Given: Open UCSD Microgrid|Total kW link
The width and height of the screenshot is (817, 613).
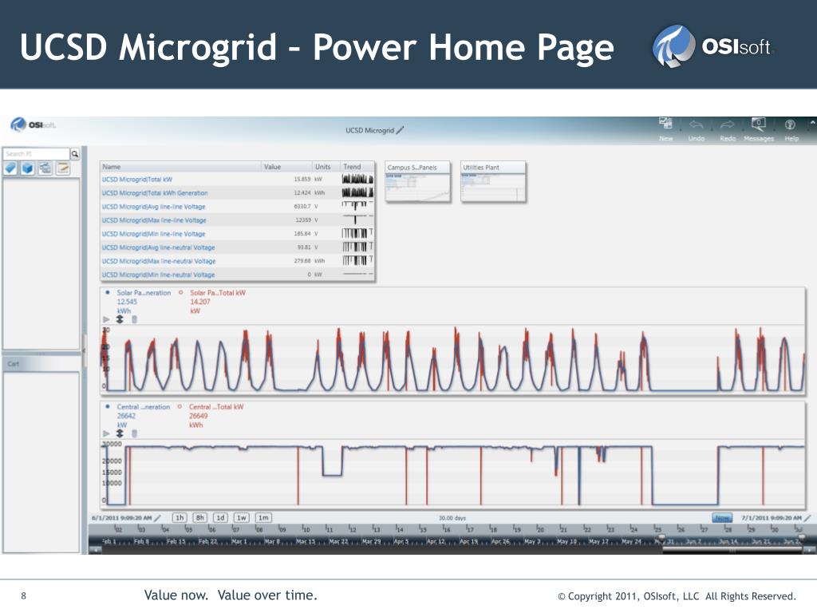Looking at the screenshot, I should (x=137, y=180).
